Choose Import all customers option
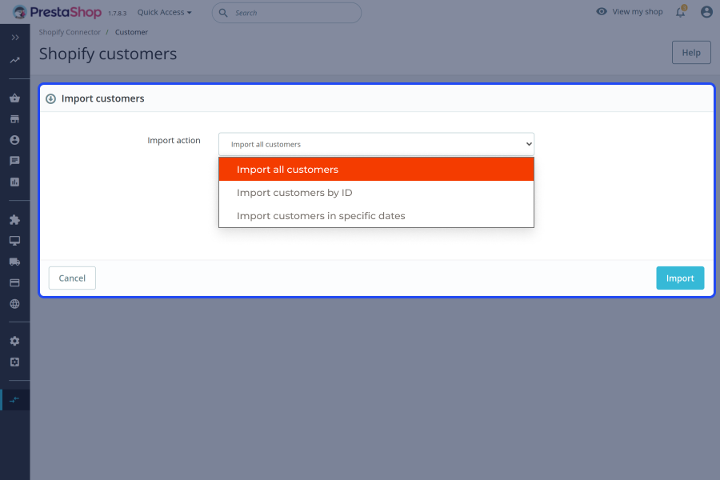 pos(376,170)
